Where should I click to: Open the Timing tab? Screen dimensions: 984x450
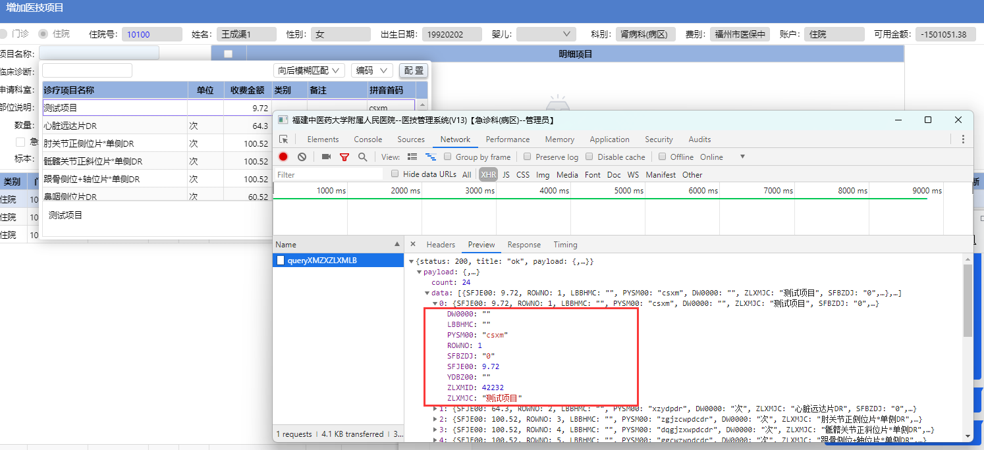565,245
